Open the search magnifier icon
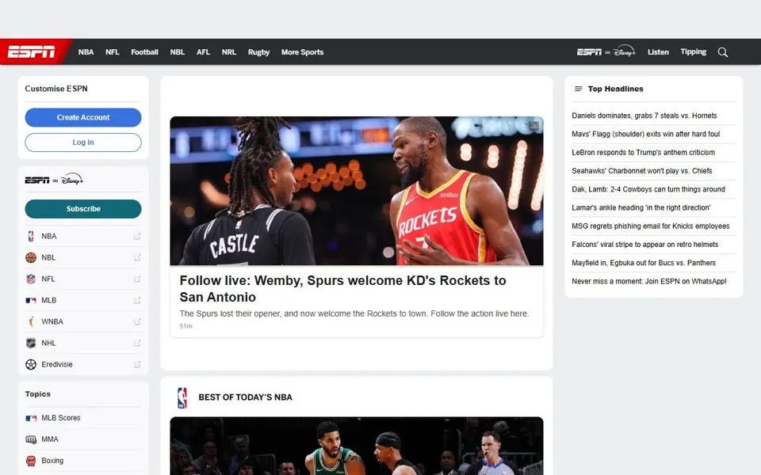The width and height of the screenshot is (761, 475). click(x=723, y=52)
